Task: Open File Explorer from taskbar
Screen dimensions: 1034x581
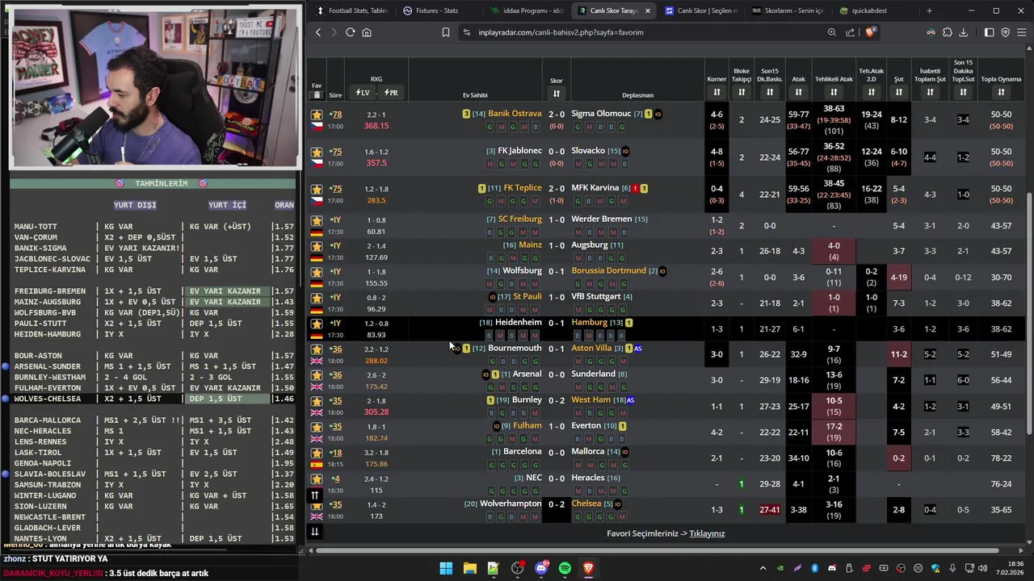Action: click(x=469, y=568)
